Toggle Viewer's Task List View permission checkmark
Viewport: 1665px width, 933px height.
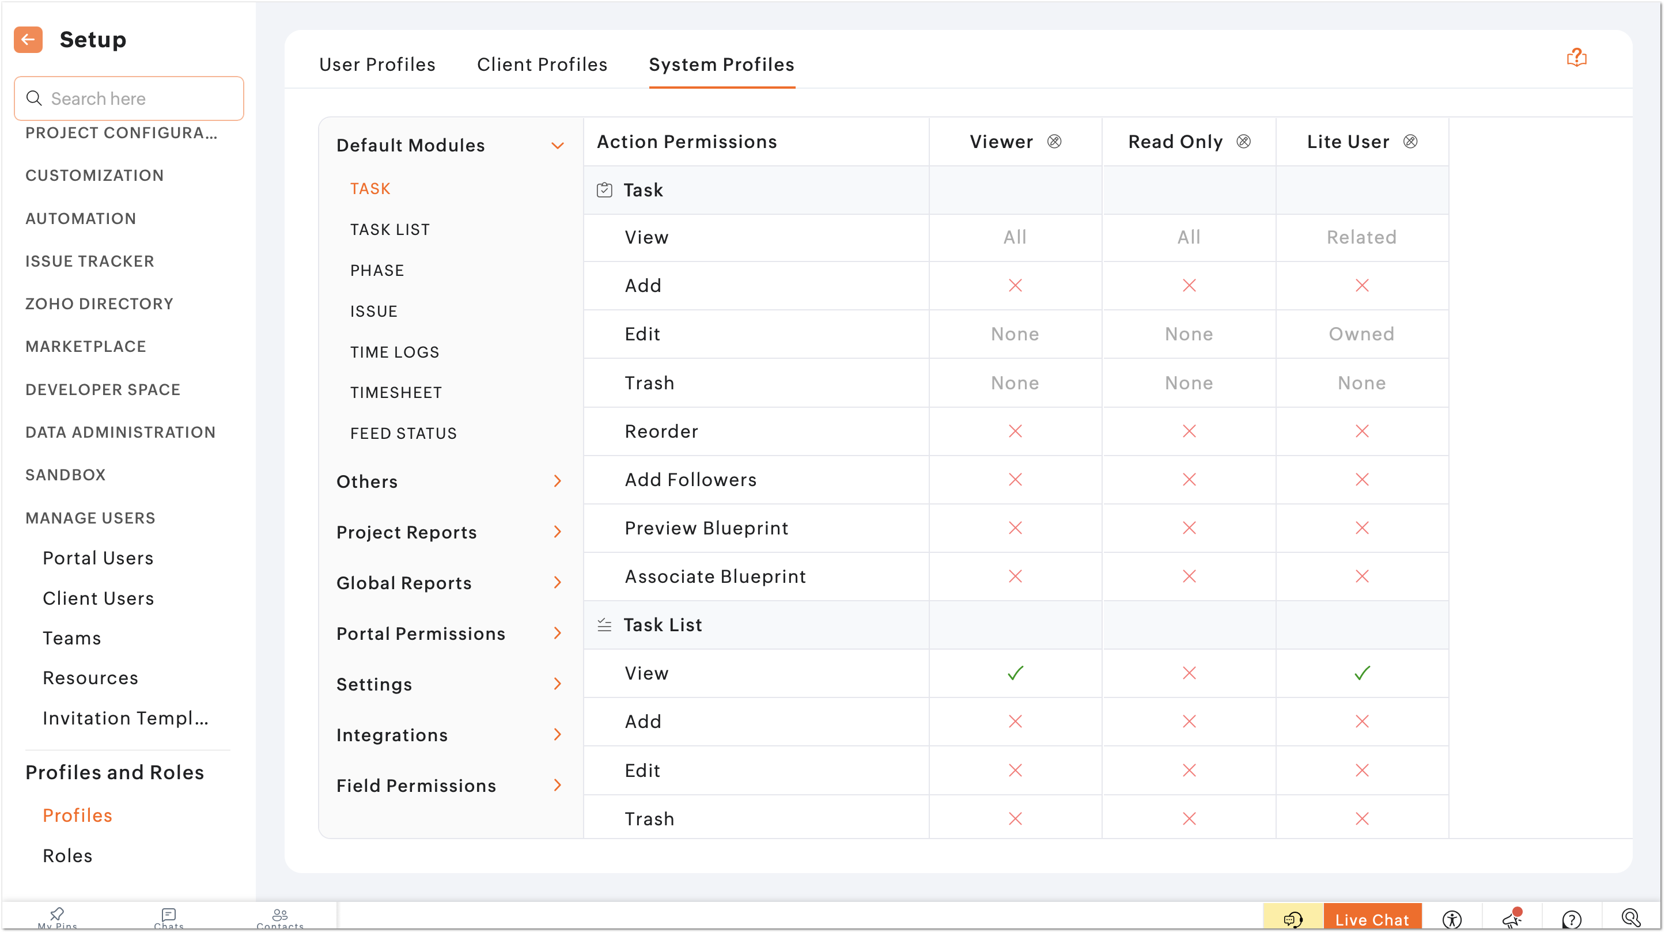(1015, 673)
